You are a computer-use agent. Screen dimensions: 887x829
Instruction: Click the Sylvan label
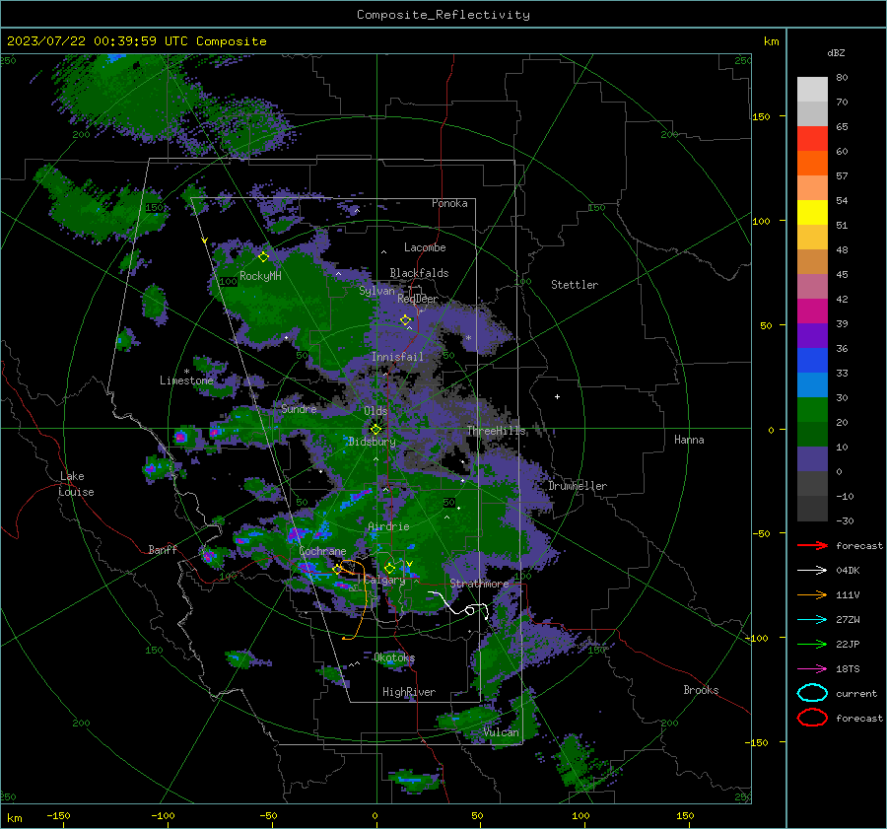click(376, 291)
